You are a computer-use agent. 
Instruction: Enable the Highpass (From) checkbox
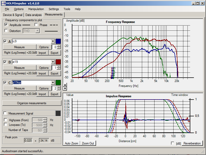[x=6, y=120]
